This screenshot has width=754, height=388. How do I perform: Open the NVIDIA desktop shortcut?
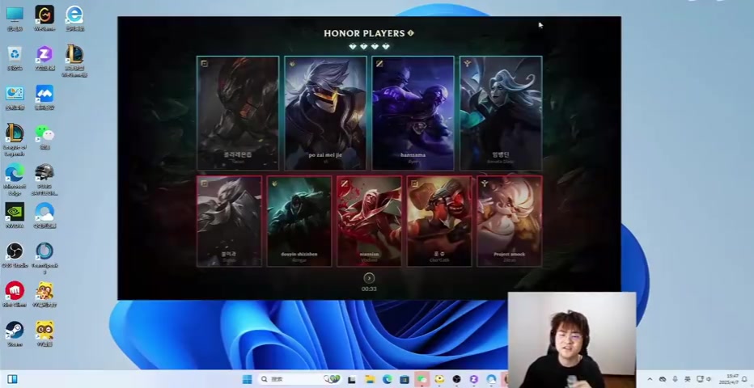point(15,213)
